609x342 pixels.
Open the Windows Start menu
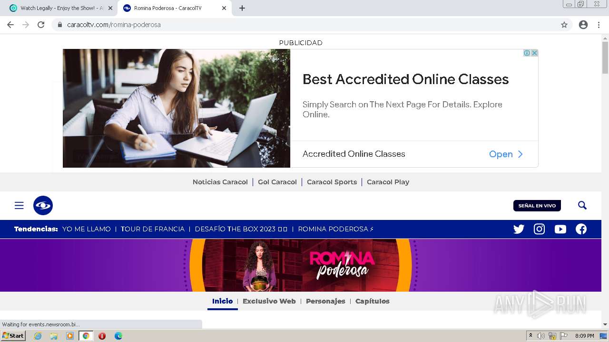click(13, 336)
